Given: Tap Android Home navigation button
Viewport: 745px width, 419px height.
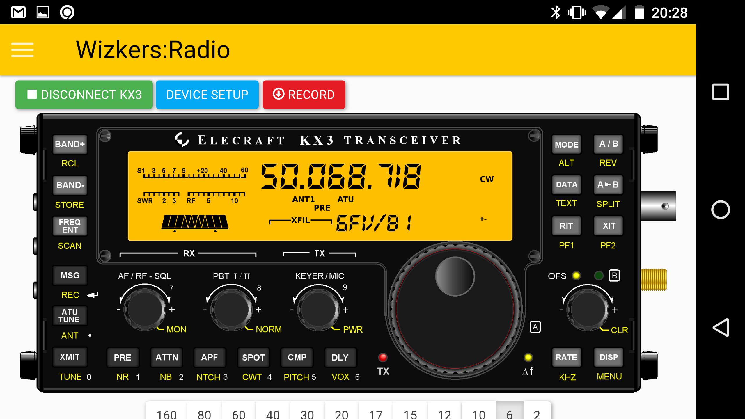Looking at the screenshot, I should pos(721,210).
